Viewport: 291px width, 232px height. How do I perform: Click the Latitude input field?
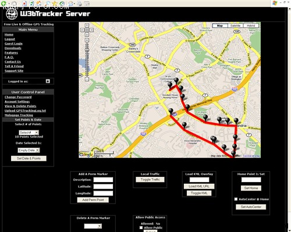103,187
